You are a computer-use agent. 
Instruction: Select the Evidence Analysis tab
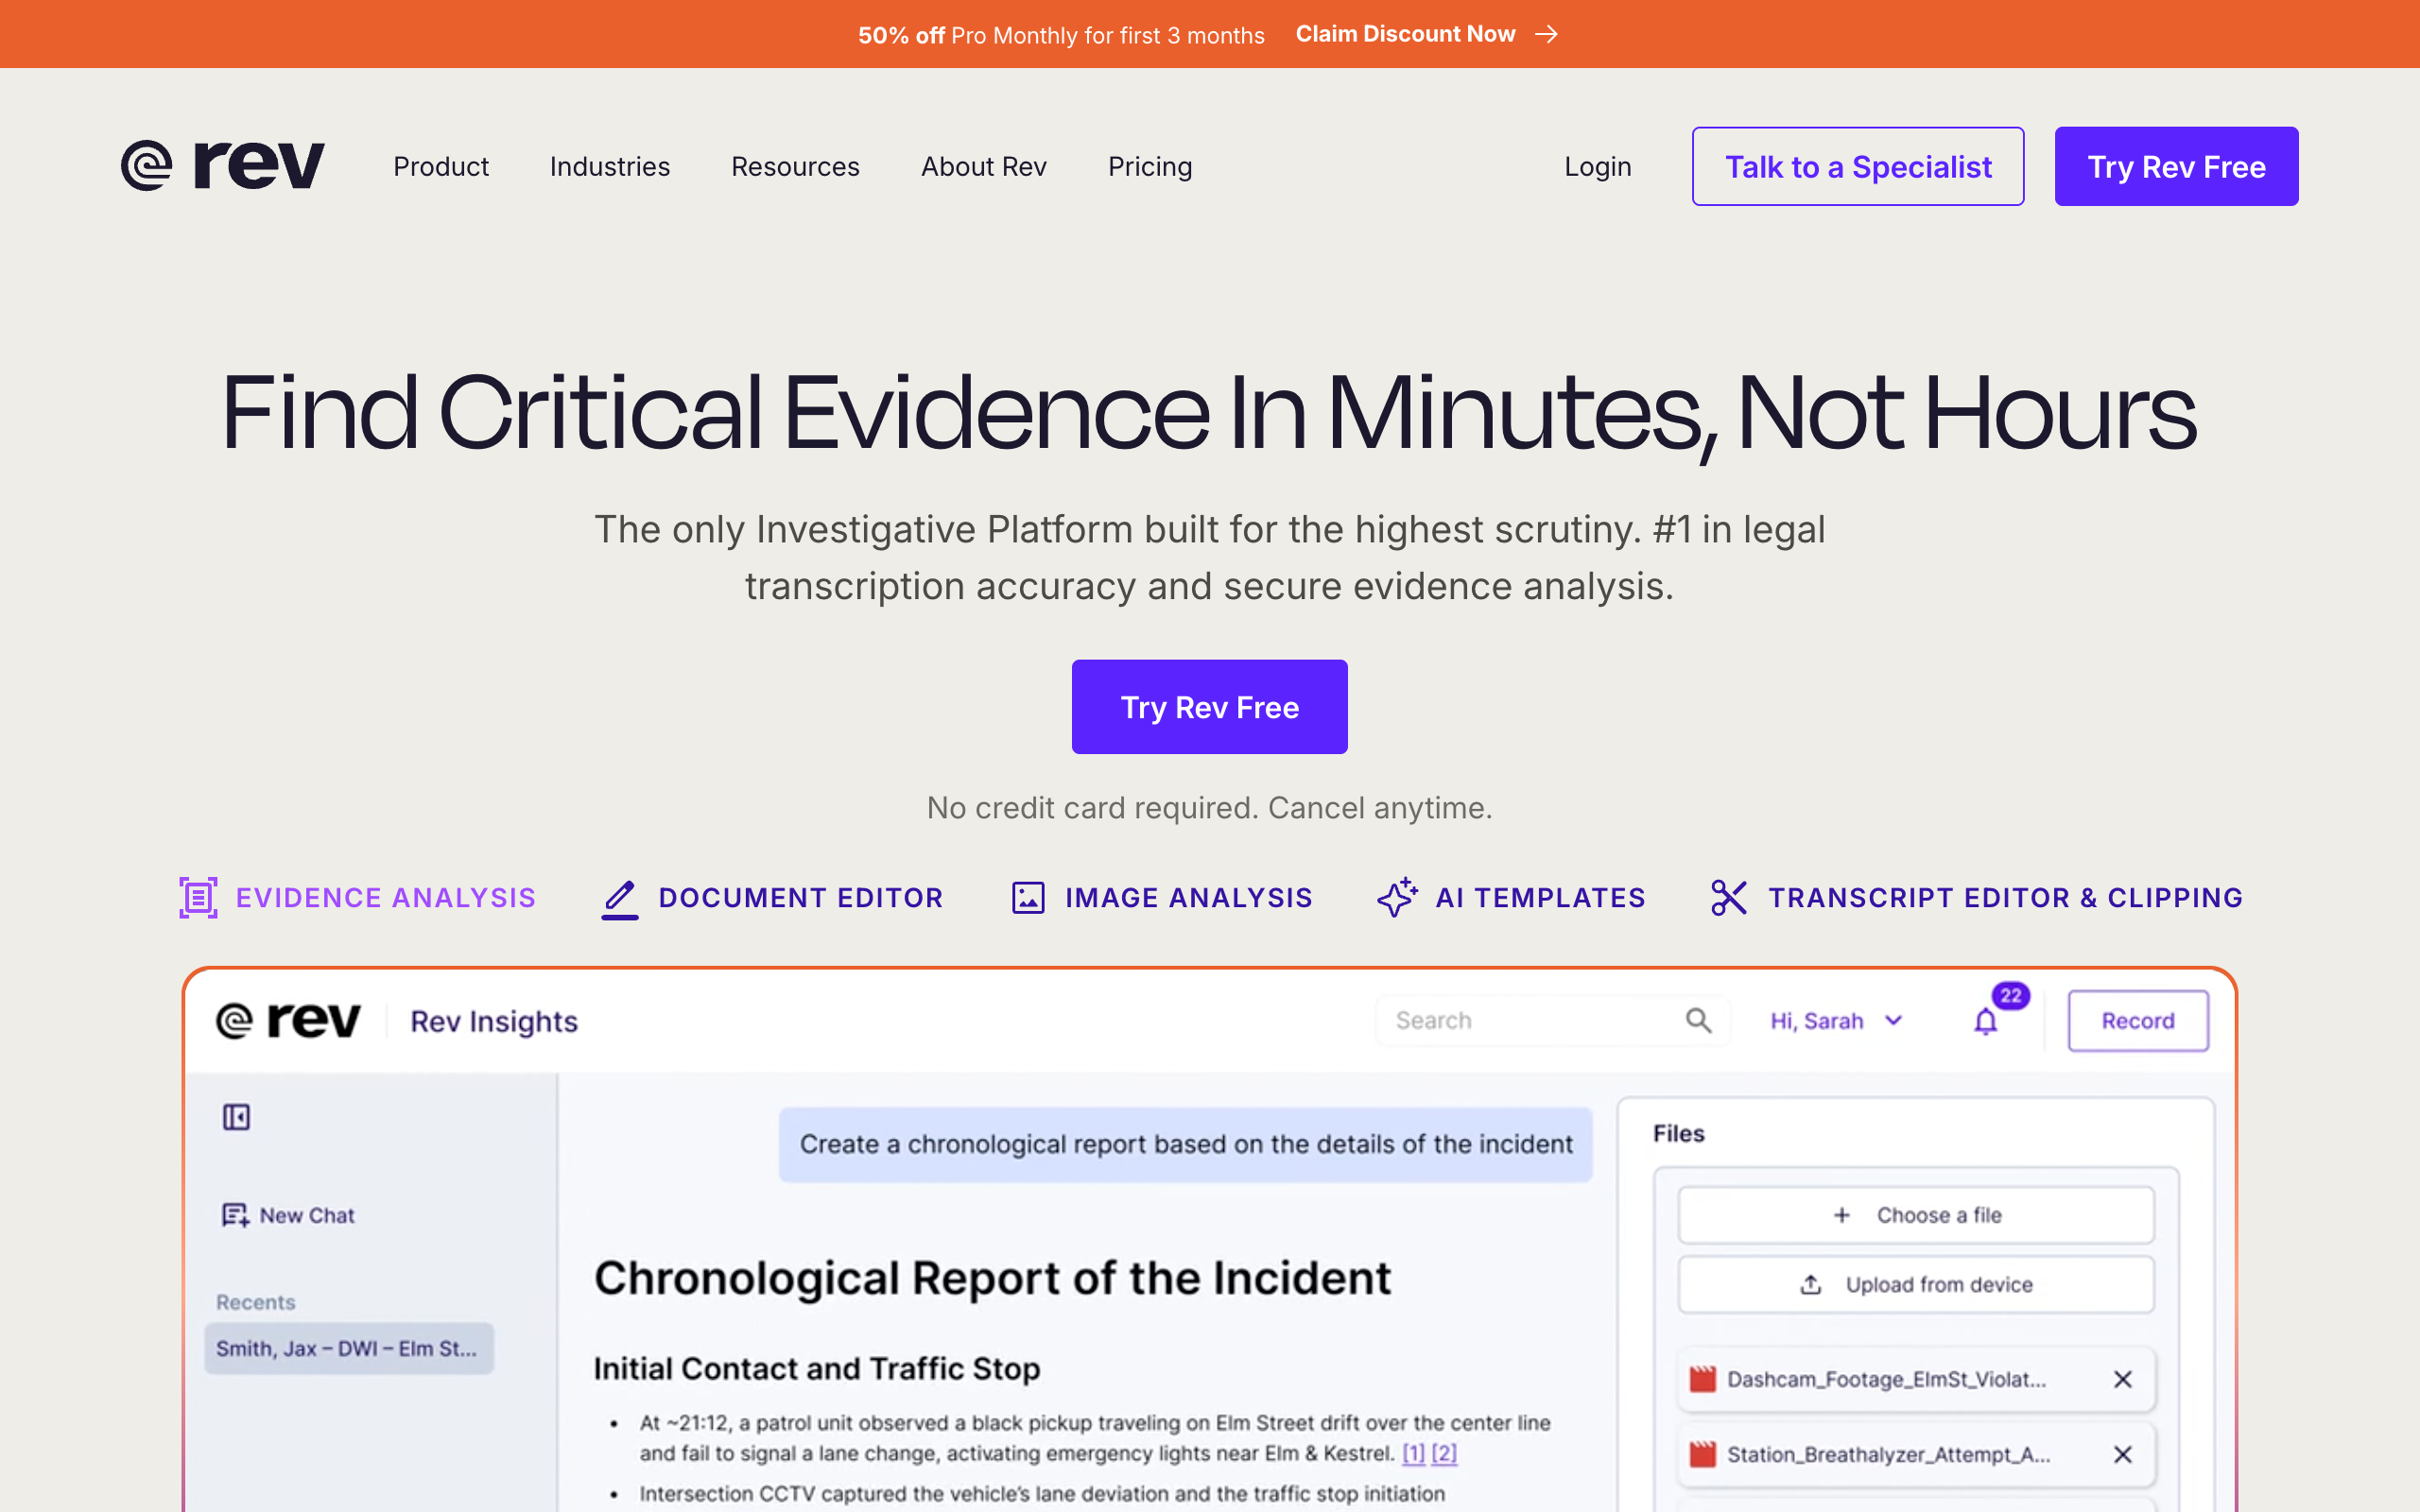358,897
